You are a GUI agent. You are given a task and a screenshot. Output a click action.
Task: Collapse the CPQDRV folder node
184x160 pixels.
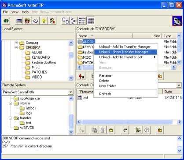point(16,48)
